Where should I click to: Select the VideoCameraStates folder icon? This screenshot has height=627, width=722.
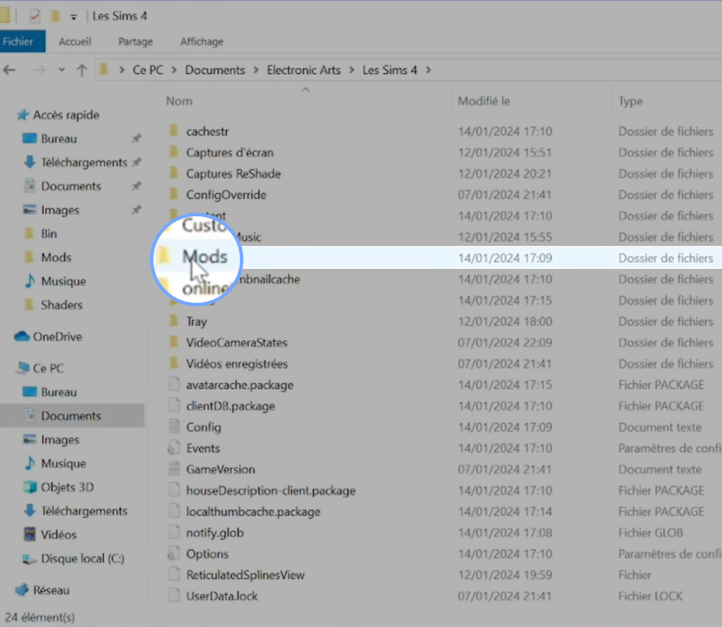(x=174, y=342)
